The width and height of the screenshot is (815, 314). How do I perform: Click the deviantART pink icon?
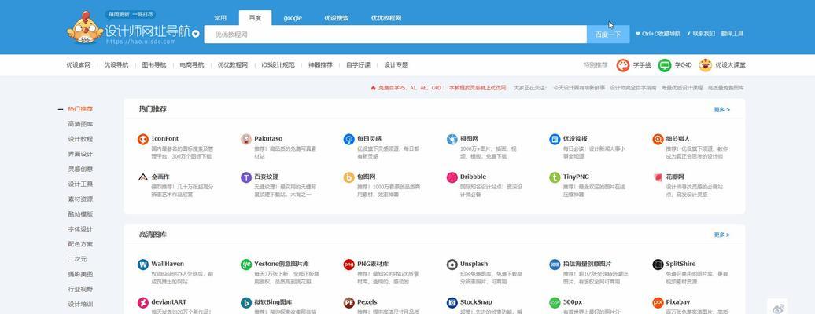(x=143, y=302)
